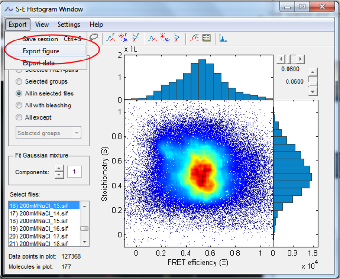Click the scatter cluster icon marked F
Image resolution: width=340 pixels, height=279 pixels.
tap(124, 38)
